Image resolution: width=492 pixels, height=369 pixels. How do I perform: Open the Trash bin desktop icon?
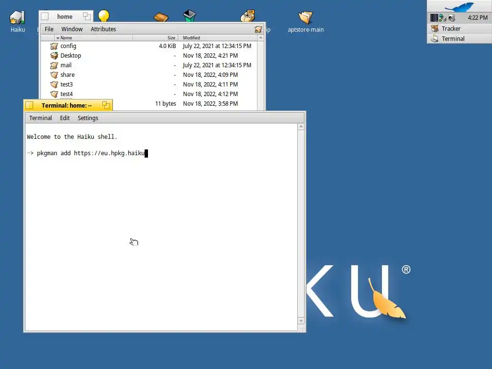pos(189,16)
